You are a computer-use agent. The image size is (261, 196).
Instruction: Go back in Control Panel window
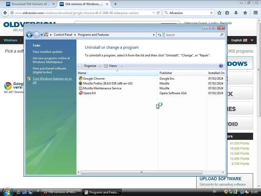click(30, 35)
